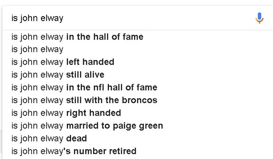Click 'number retired' in last suggestion
Image resolution: width=273 pixels, height=159 pixels.
105,151
